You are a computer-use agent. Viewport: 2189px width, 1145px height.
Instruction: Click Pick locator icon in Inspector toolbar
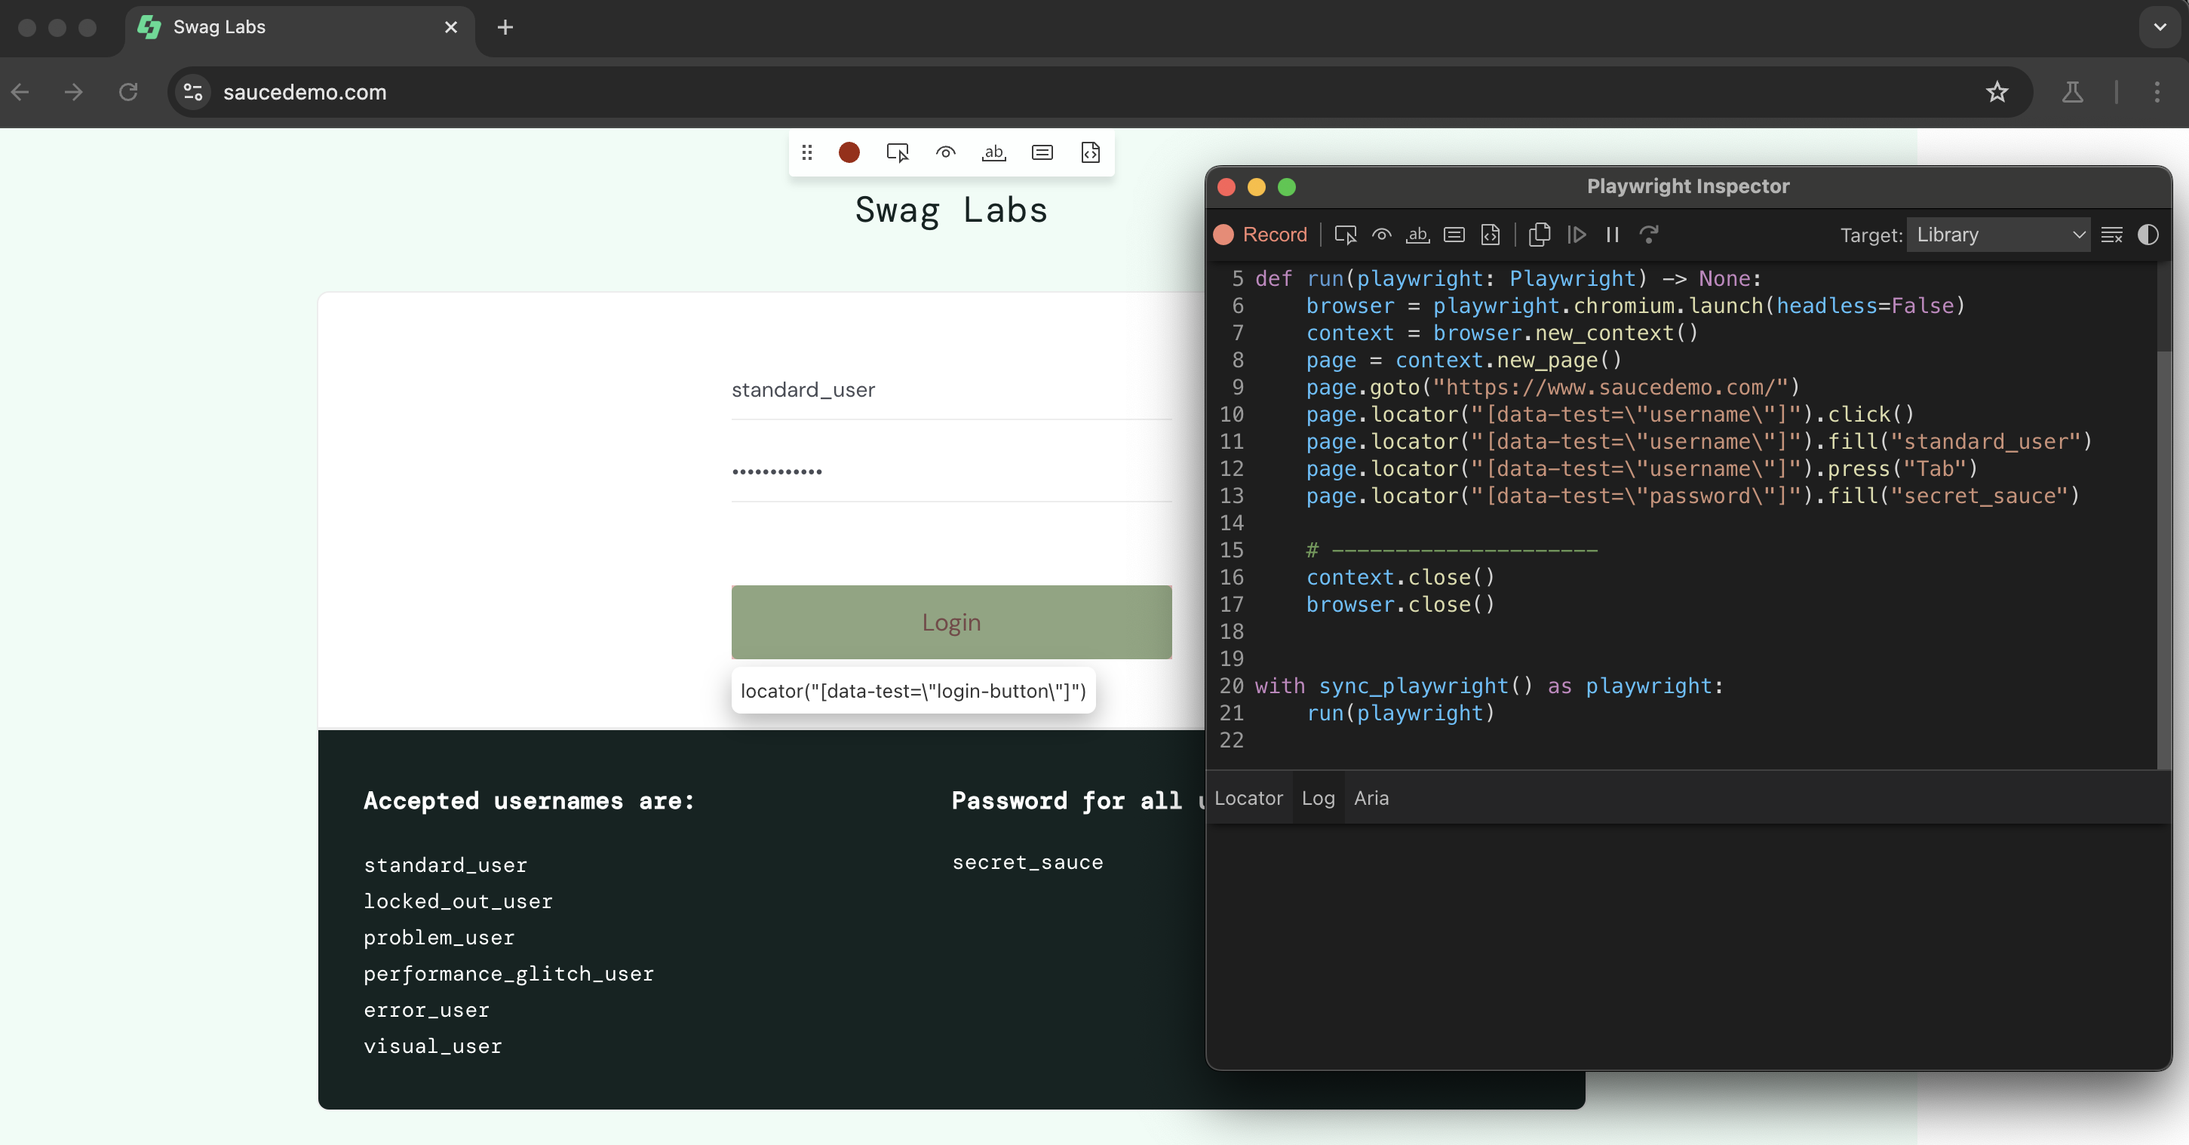click(1345, 235)
